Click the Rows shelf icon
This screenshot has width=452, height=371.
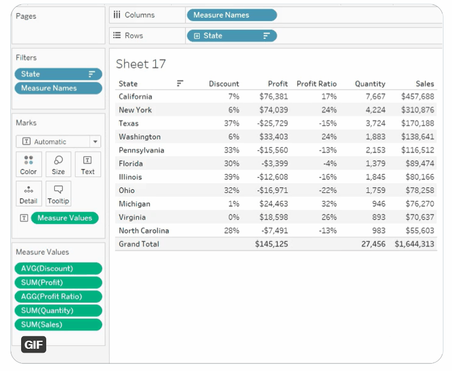pos(117,35)
